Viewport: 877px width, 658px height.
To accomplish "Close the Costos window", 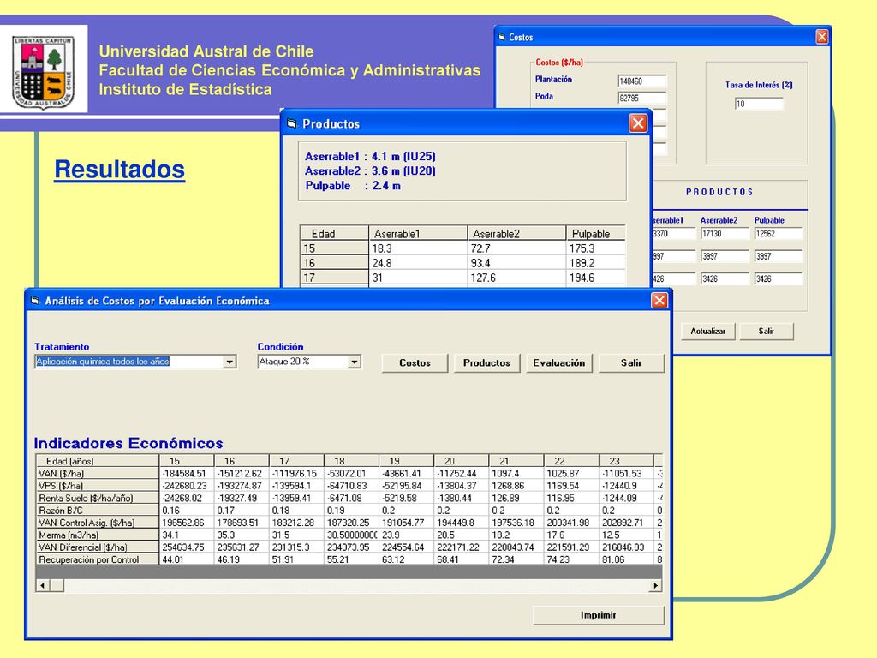I will pos(821,37).
